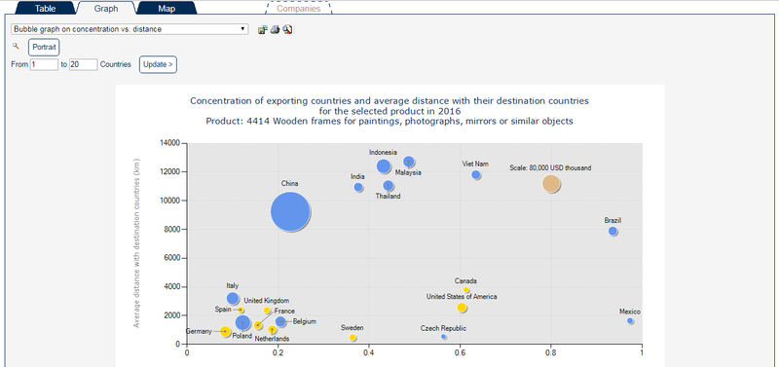The height and width of the screenshot is (367, 779).
Task: Click the orange scale reference bubble
Action: [550, 184]
